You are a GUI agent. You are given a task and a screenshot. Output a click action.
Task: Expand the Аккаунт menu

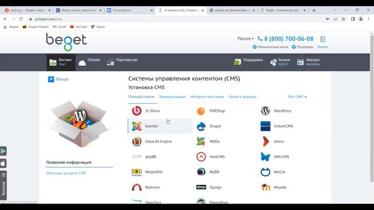[309, 62]
